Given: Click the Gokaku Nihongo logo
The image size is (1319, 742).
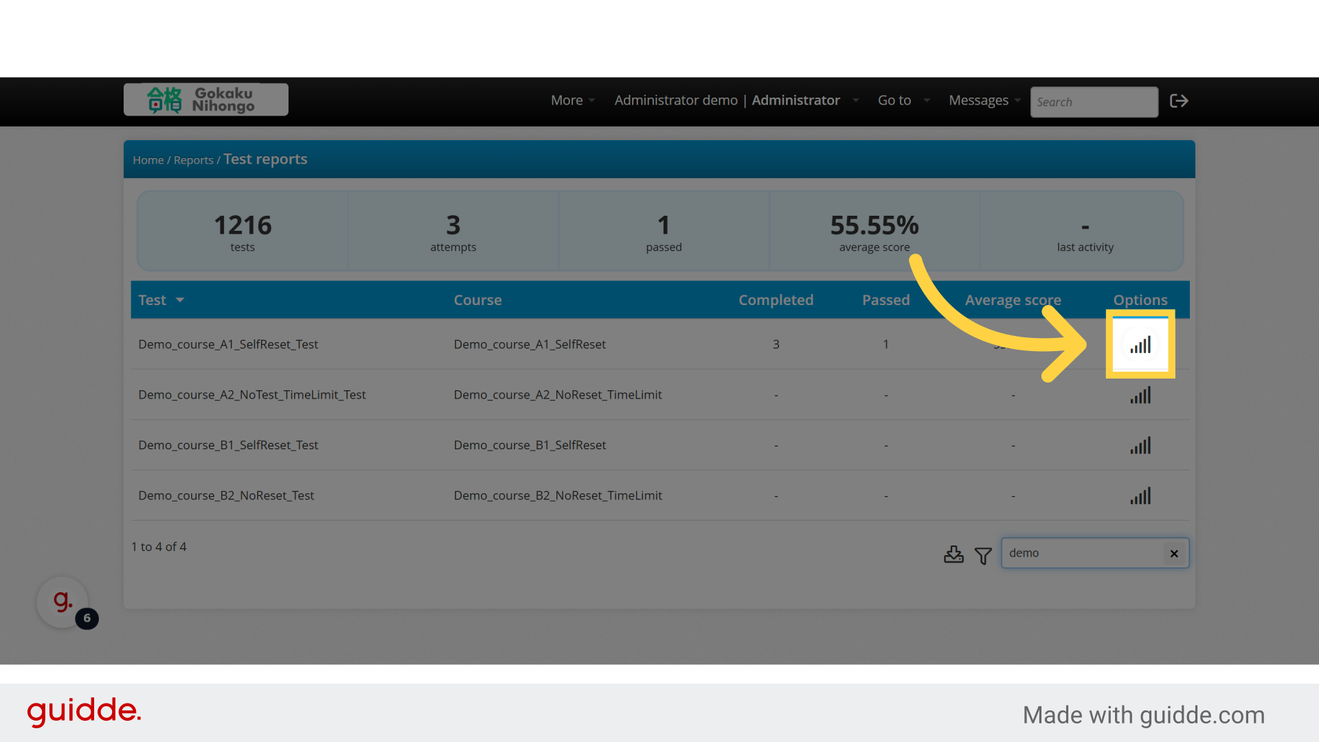Looking at the screenshot, I should pos(205,100).
